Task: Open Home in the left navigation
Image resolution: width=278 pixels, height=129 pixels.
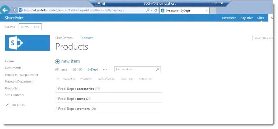Action: [9, 61]
